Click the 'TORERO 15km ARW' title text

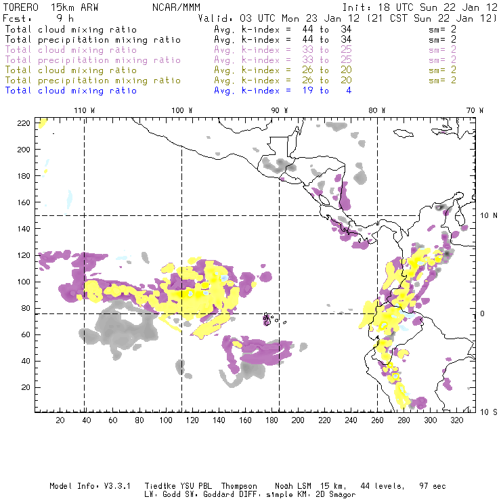[51, 7]
